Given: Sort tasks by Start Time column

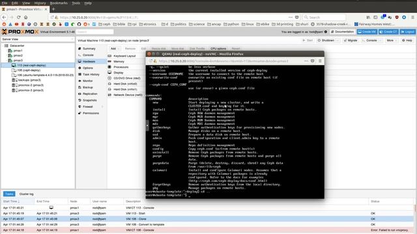Looking at the screenshot, I should click(x=18, y=201).
